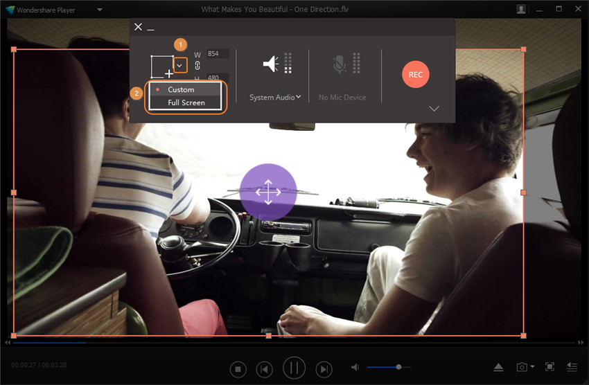Rewind using the double-left arrow
The height and width of the screenshot is (385, 589).
click(x=8, y=343)
